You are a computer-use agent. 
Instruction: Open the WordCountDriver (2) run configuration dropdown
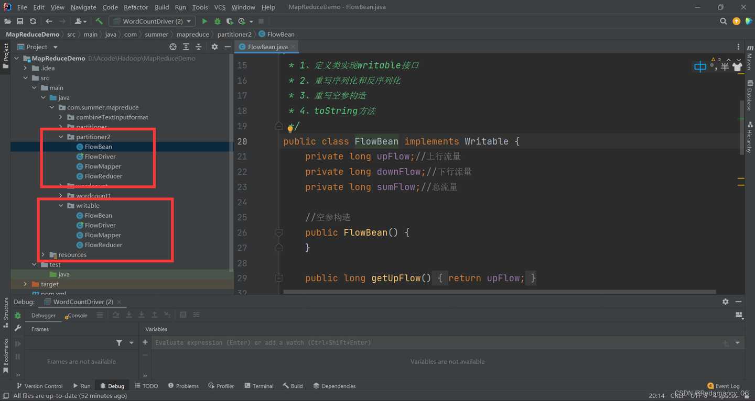pos(152,21)
